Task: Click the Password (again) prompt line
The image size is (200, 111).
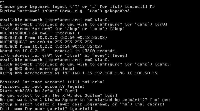Action: (x=42, y=86)
